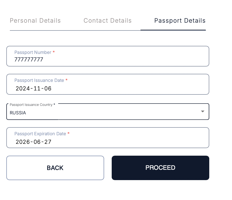232x200 pixels.
Task: Click the selected RUSSIA country value
Action: [18, 113]
